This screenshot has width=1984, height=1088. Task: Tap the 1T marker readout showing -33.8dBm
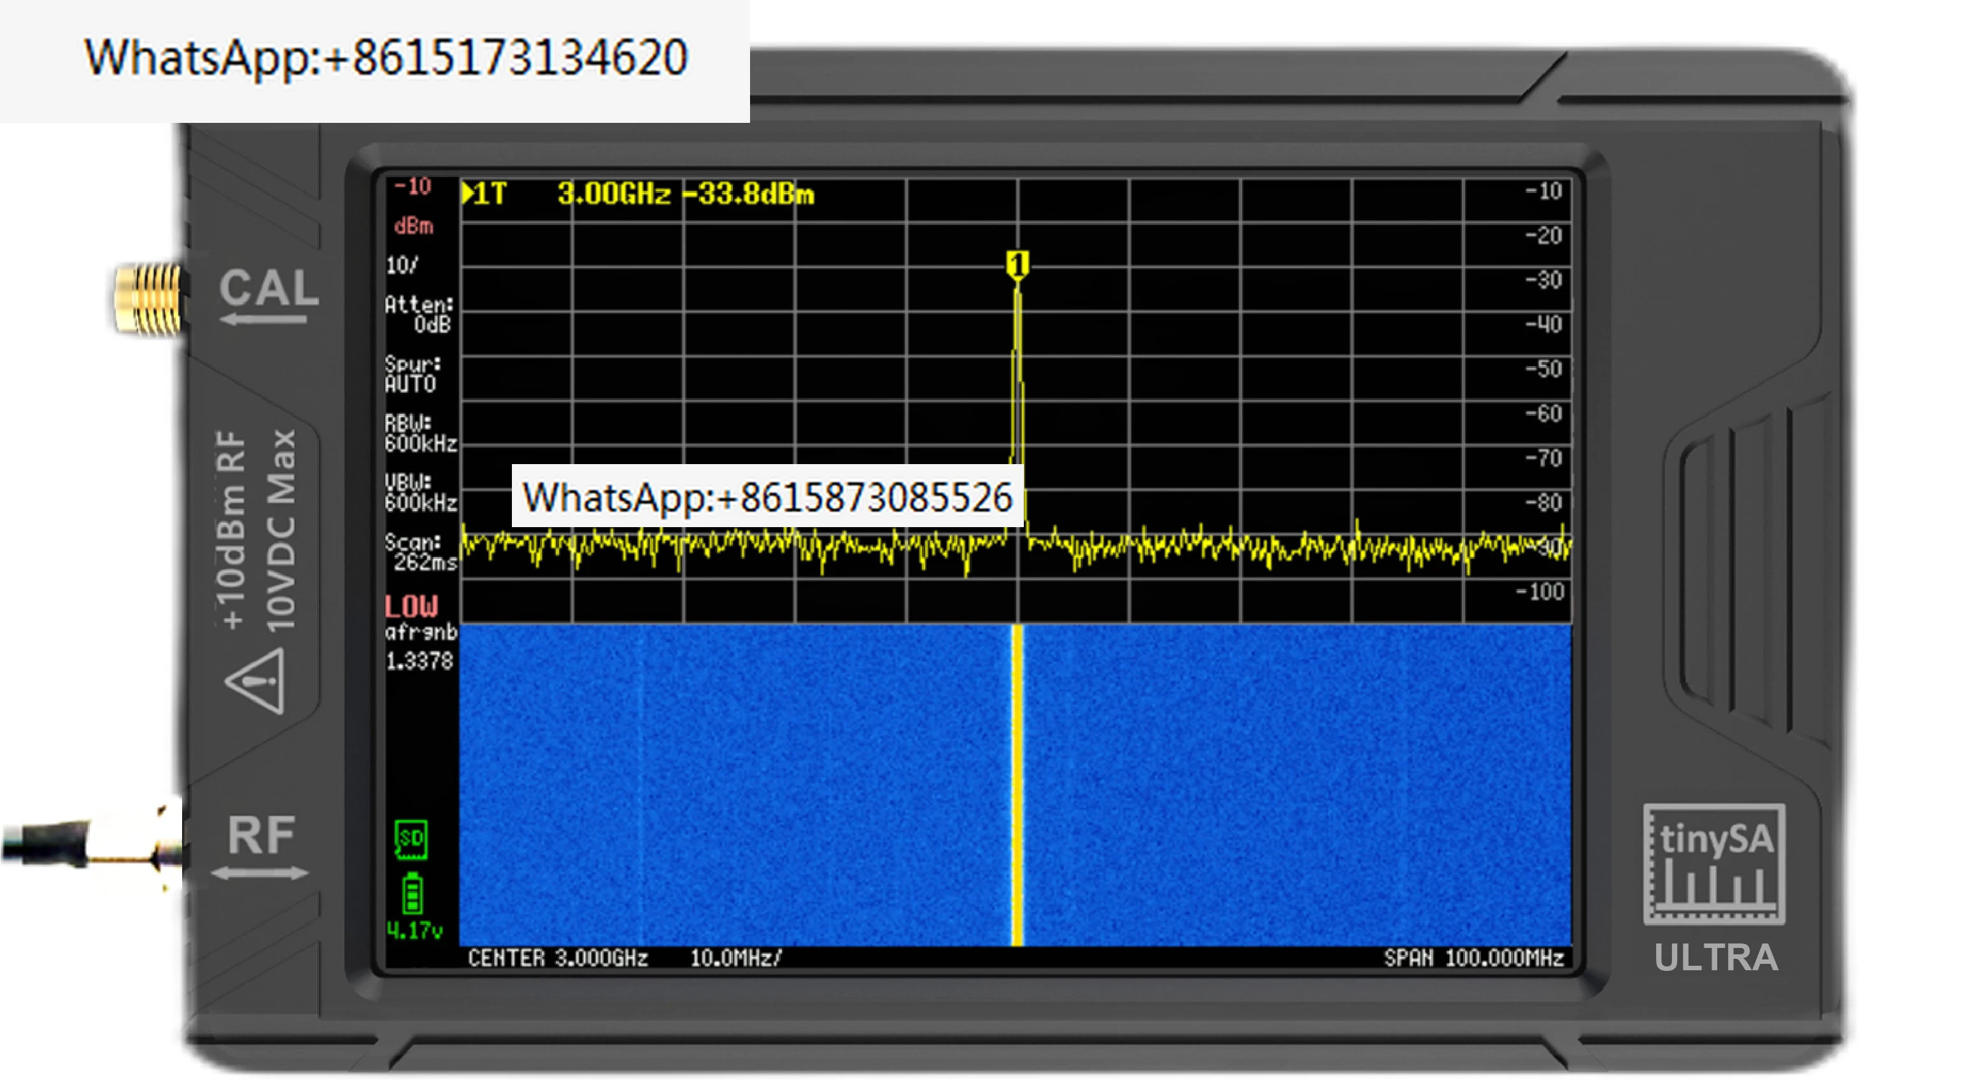tap(639, 194)
